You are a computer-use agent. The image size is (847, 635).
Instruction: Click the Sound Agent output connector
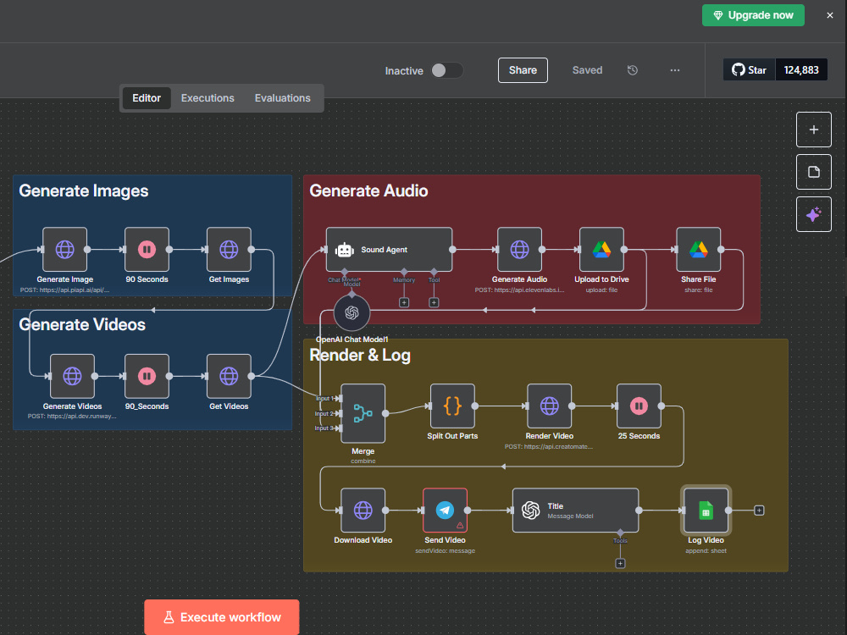(452, 250)
